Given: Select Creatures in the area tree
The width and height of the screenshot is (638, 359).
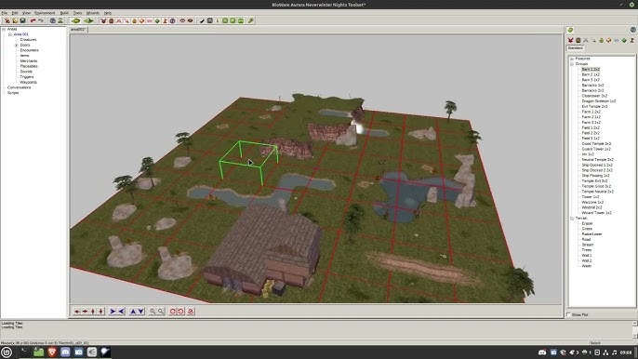Looking at the screenshot, I should coord(28,40).
